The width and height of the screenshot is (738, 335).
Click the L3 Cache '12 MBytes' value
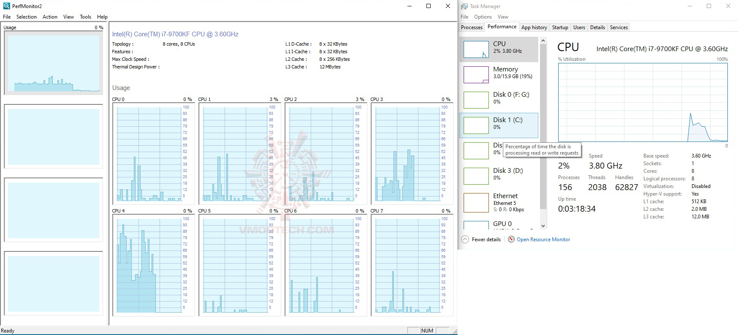pyautogui.click(x=330, y=67)
